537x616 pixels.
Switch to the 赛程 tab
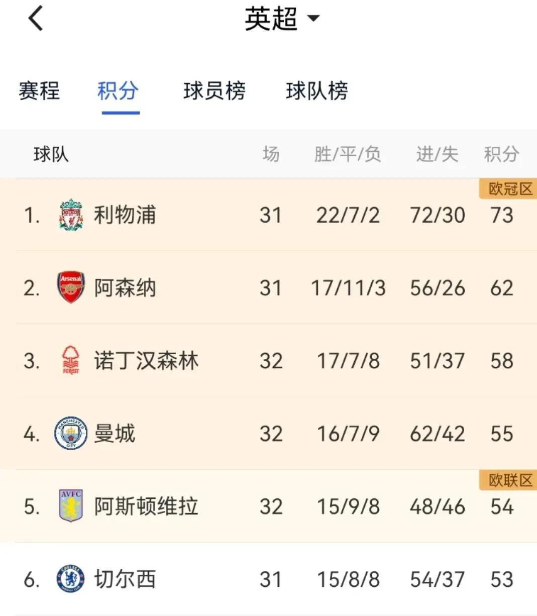pyautogui.click(x=39, y=91)
